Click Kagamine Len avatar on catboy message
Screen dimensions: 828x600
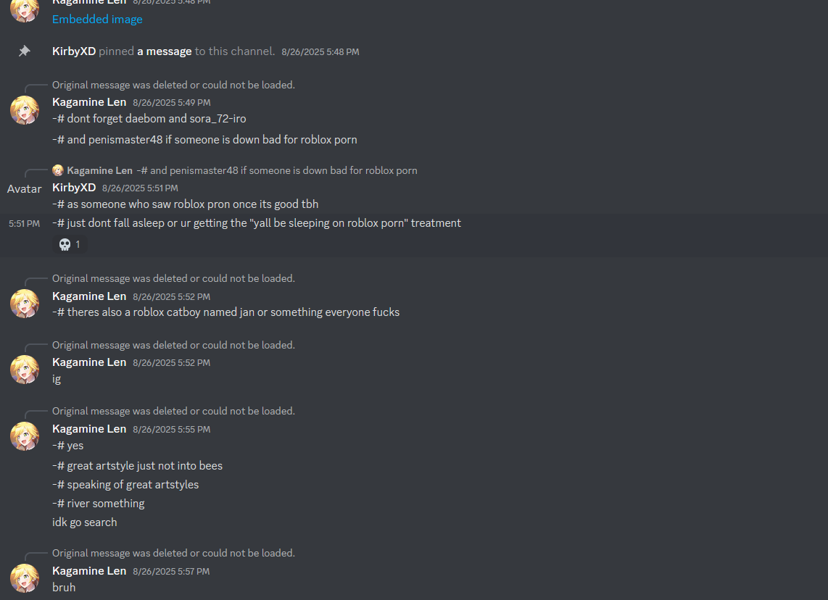click(25, 304)
